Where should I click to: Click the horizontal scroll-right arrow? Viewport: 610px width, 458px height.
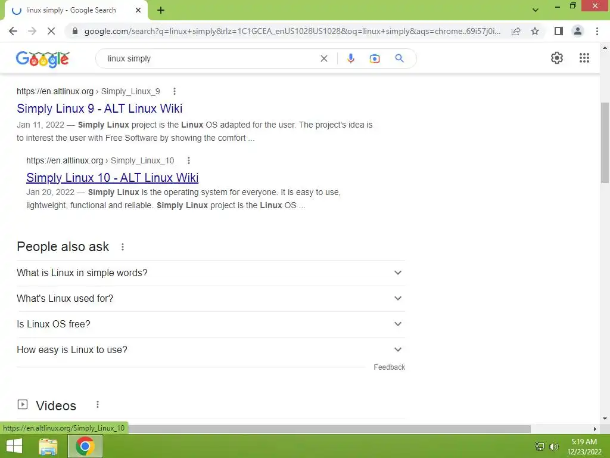click(595, 429)
